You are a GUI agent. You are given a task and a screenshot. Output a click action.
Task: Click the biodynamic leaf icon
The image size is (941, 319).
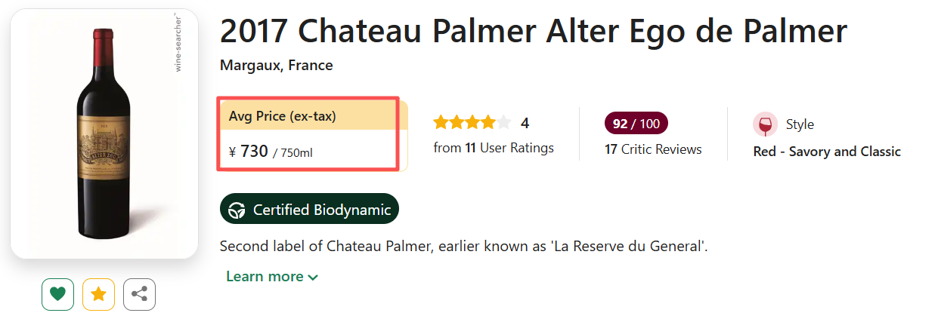point(237,210)
